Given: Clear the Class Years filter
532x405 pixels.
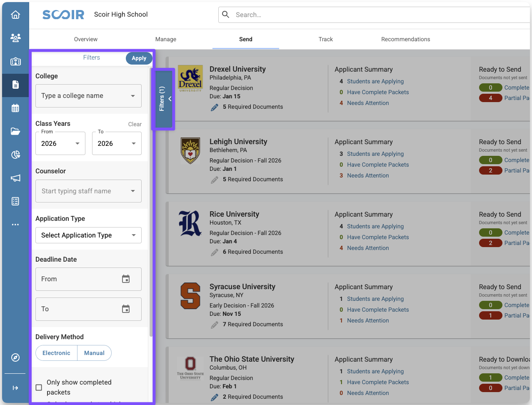Looking at the screenshot, I should 135,124.
